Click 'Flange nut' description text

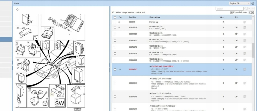point(154,22)
